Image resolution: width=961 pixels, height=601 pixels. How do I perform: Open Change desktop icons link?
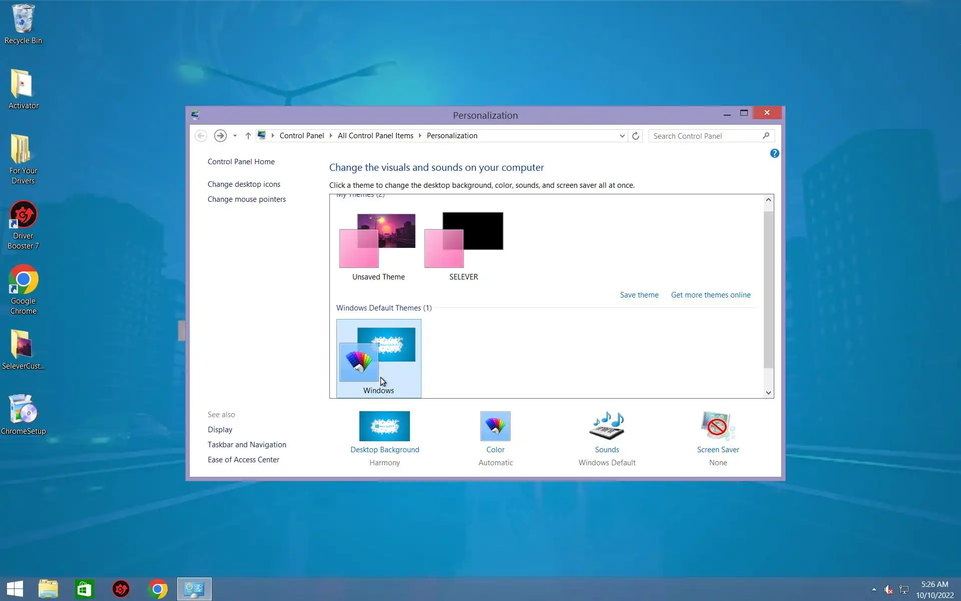tap(244, 184)
